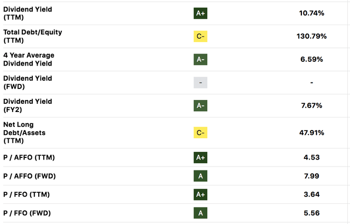Screen dimensions: 350x224
Task: Open the Total Debt/Equity (TTM) metric label
Action: point(32,36)
